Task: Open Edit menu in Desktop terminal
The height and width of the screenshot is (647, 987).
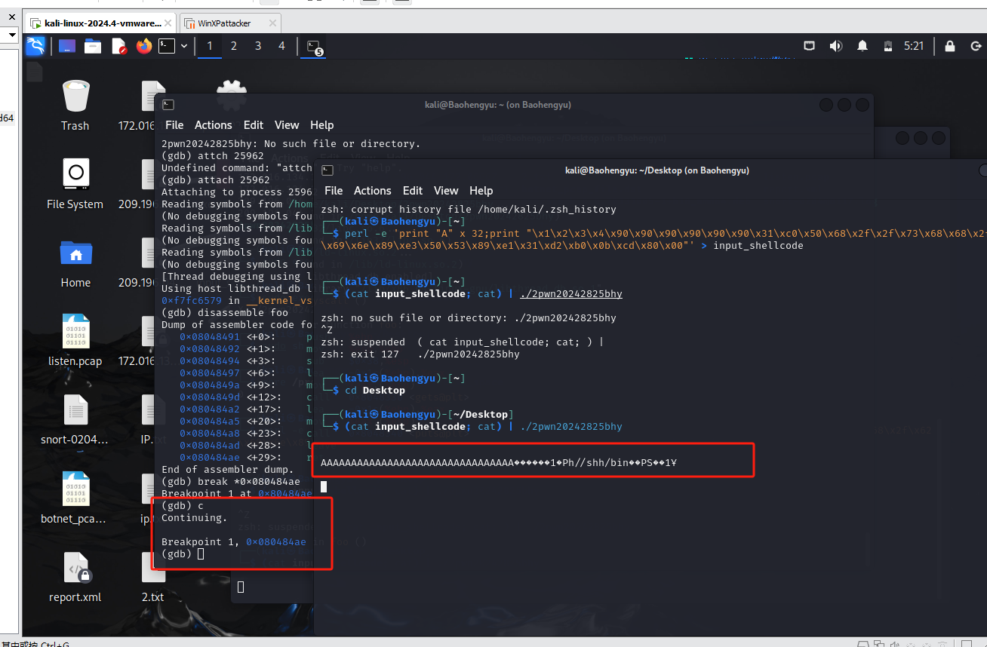Action: (413, 191)
